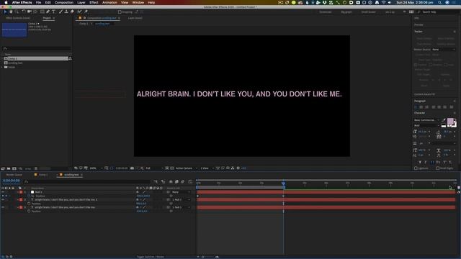
Task: Open layer 3 parent dropdown
Action: (181, 207)
